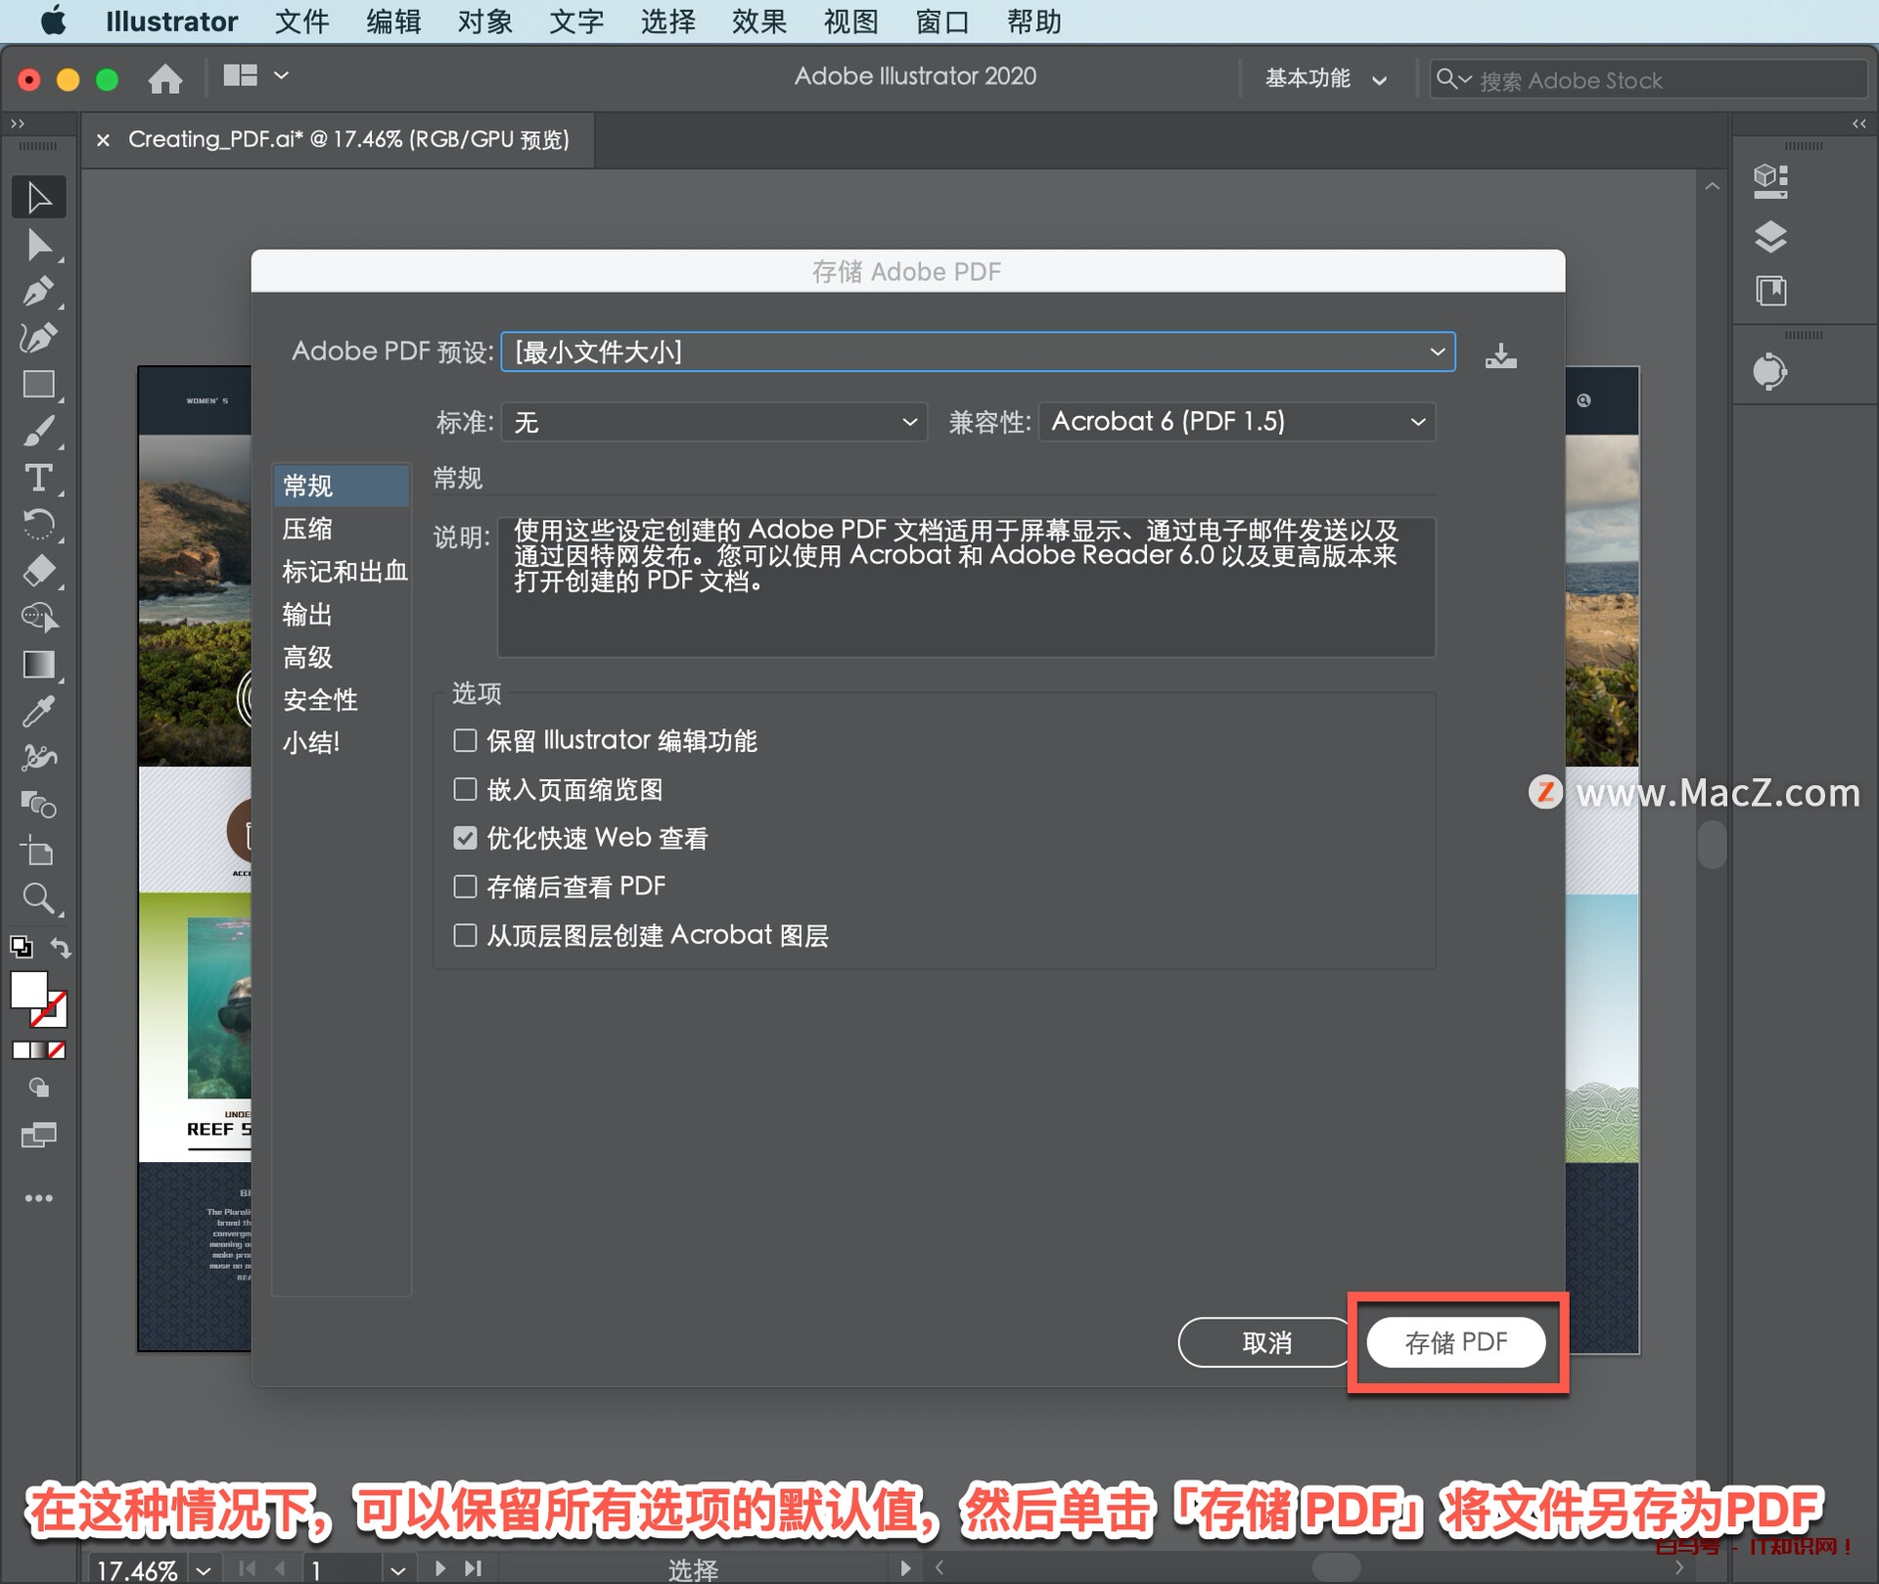1879x1584 pixels.
Task: Select the Eyedropper tool
Action: [39, 712]
